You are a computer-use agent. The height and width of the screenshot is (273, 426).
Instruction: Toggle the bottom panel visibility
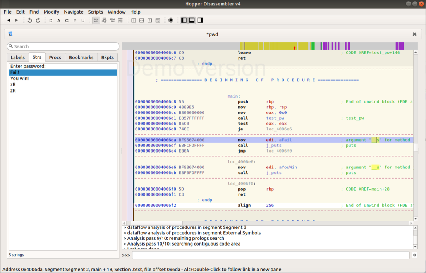tap(192, 21)
